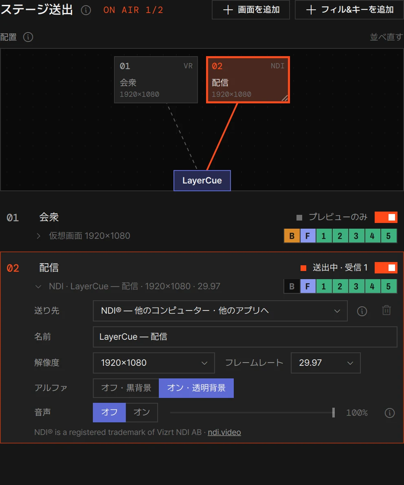Select the 02 配信 NDI node in layout
The image size is (404, 485).
tap(248, 79)
